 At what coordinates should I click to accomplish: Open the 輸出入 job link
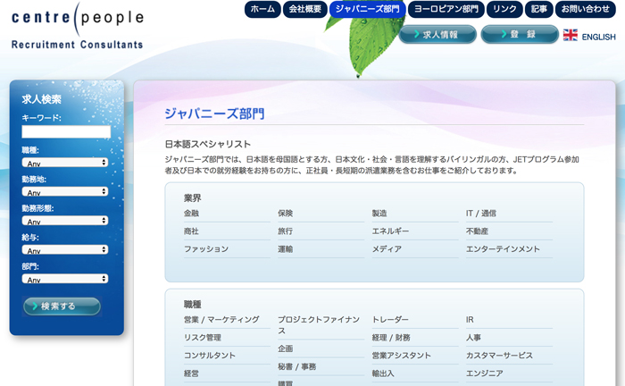tap(383, 373)
